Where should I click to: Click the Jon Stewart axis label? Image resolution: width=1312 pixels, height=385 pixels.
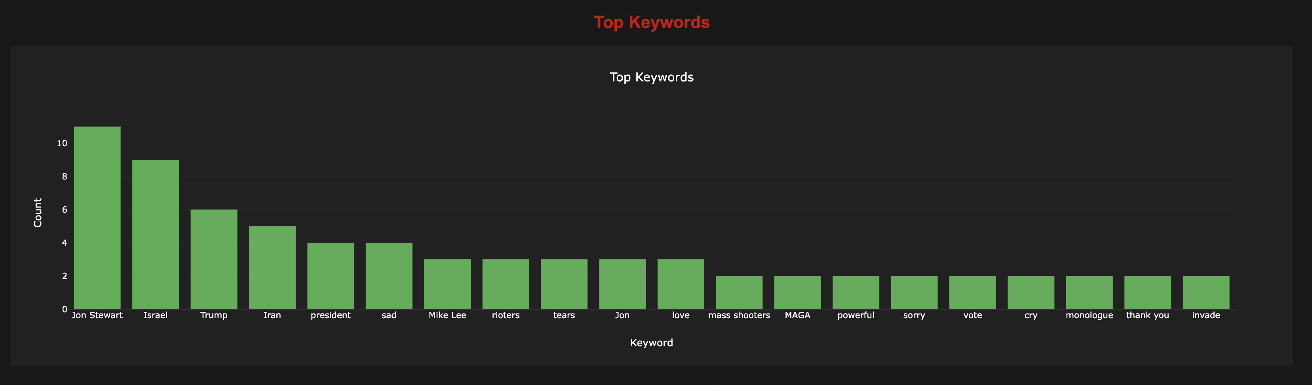[97, 315]
